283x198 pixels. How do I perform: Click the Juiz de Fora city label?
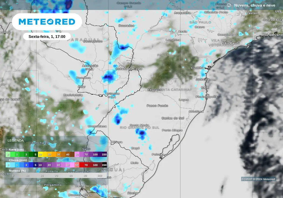point(273,20)
